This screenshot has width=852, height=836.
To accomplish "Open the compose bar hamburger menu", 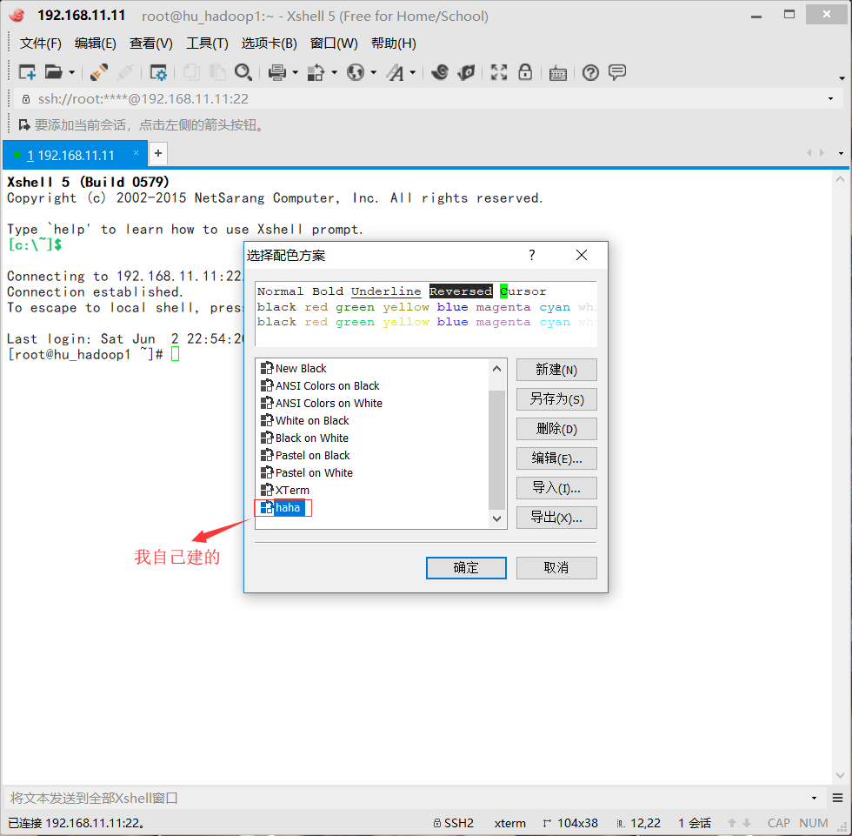I will coord(838,798).
